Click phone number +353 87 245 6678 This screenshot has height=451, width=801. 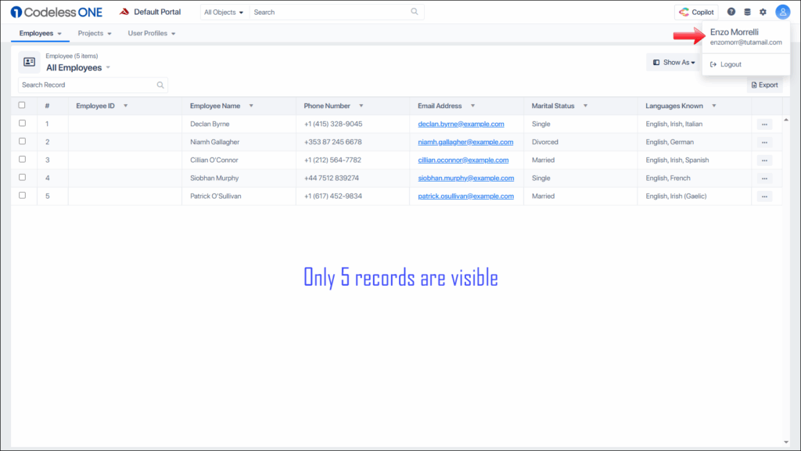[332, 143]
